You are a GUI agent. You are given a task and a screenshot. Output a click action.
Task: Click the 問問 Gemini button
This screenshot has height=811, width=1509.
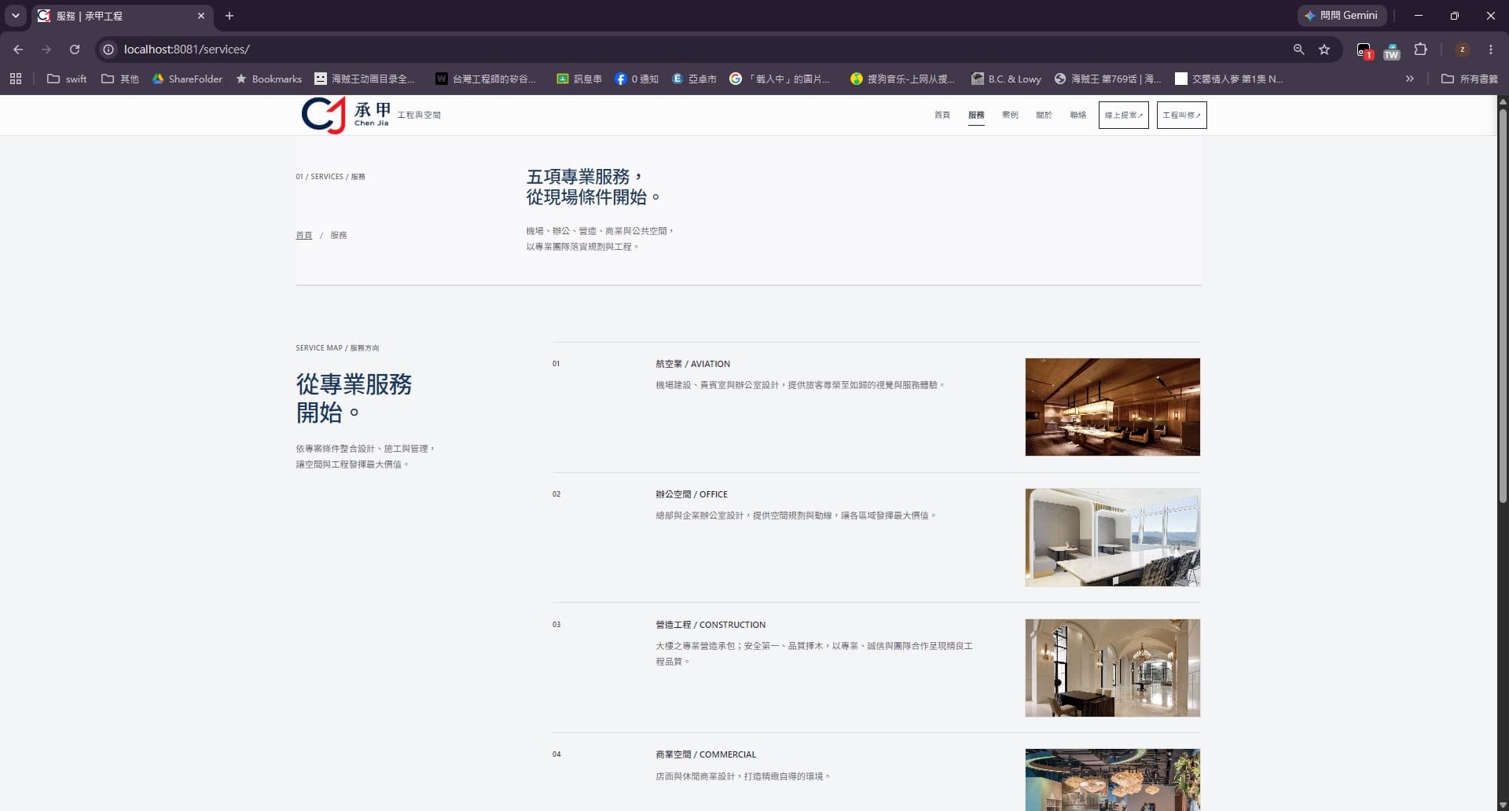tap(1342, 16)
